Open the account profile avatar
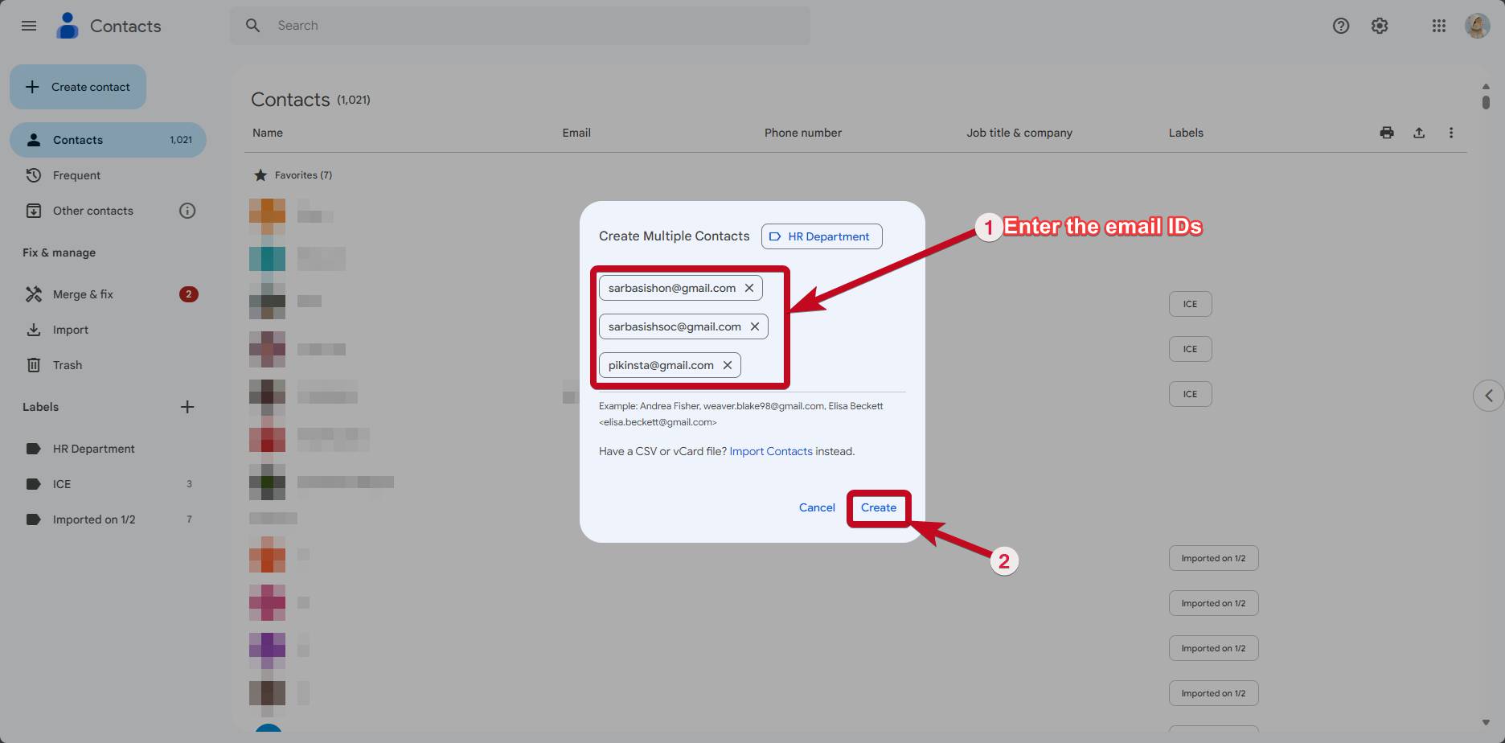The height and width of the screenshot is (743, 1505). (1478, 26)
